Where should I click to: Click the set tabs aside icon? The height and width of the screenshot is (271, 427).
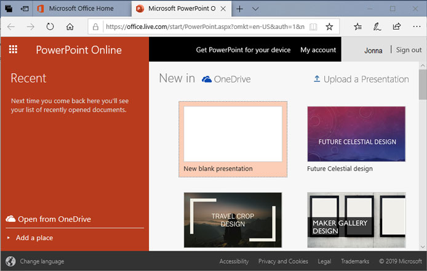[25, 9]
